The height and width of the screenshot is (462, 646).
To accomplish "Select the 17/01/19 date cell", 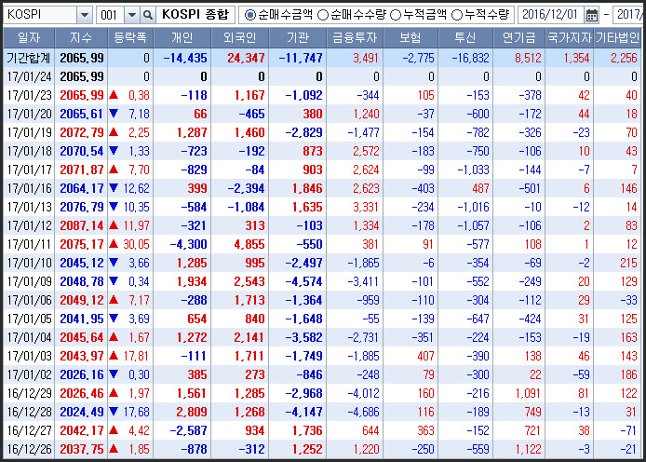I will 29,132.
